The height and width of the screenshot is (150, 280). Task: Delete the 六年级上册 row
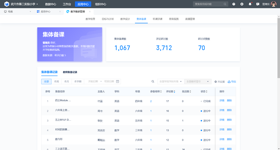click(229, 110)
